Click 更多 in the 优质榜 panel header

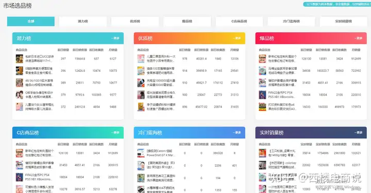point(237,38)
